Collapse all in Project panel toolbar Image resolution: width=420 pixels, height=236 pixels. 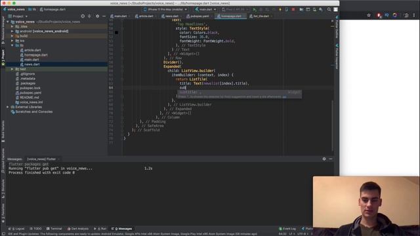pos(89,16)
